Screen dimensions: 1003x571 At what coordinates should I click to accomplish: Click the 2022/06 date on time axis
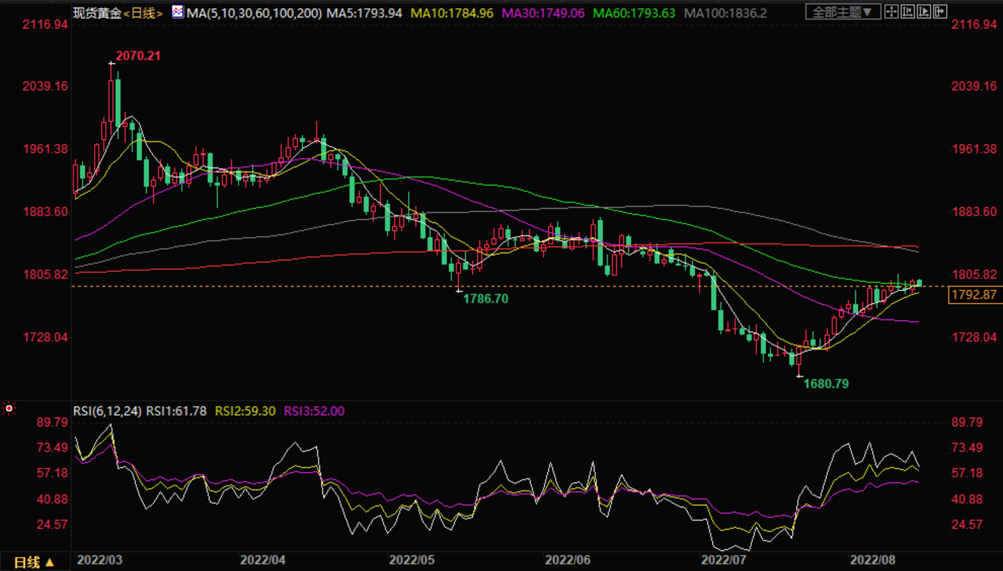tap(567, 560)
